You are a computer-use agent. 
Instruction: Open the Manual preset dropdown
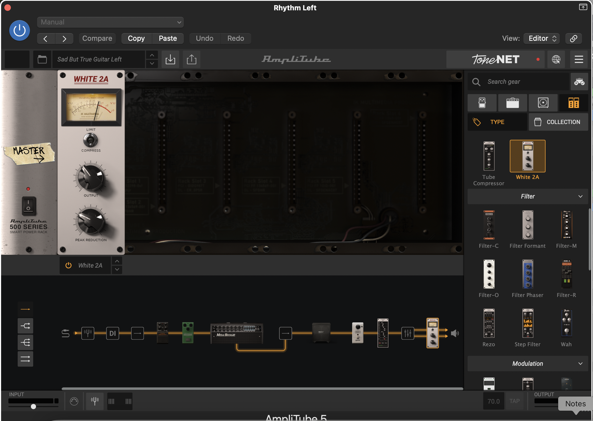(110, 22)
